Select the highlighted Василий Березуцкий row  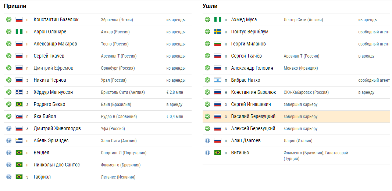(296, 117)
